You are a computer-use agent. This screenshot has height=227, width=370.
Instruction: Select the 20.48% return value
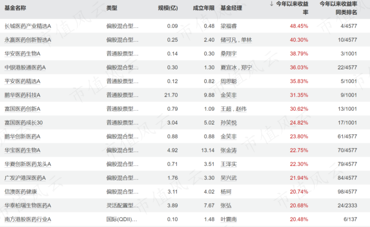(x=299, y=219)
